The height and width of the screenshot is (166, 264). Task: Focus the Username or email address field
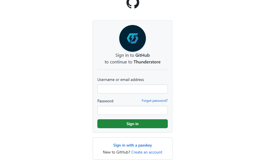point(133,89)
